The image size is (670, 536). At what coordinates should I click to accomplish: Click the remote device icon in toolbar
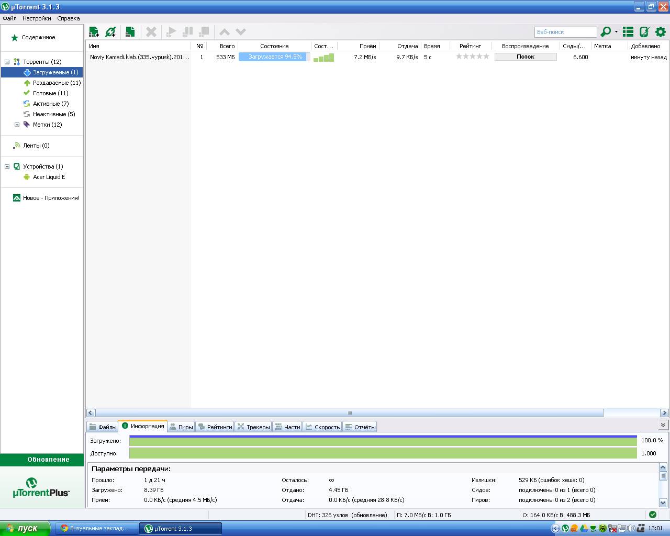click(644, 32)
